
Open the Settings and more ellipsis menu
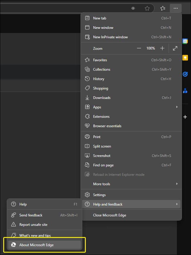click(x=175, y=8)
